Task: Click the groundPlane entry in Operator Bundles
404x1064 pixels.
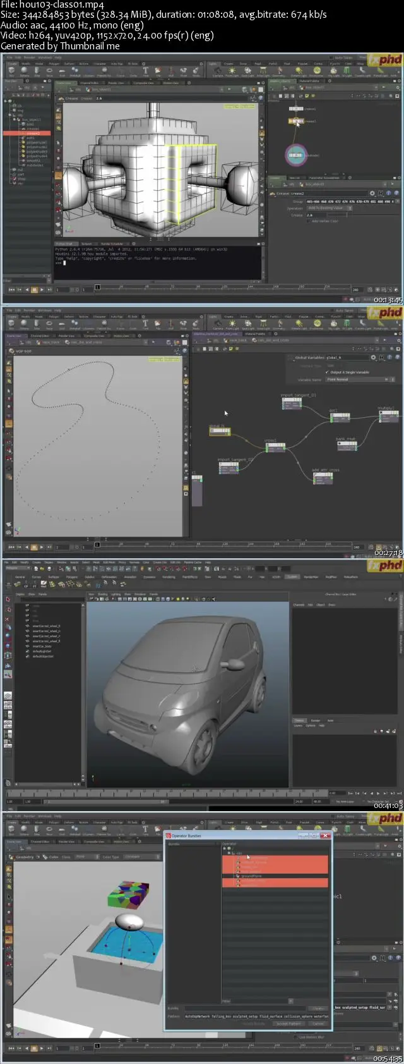Action: tap(252, 876)
